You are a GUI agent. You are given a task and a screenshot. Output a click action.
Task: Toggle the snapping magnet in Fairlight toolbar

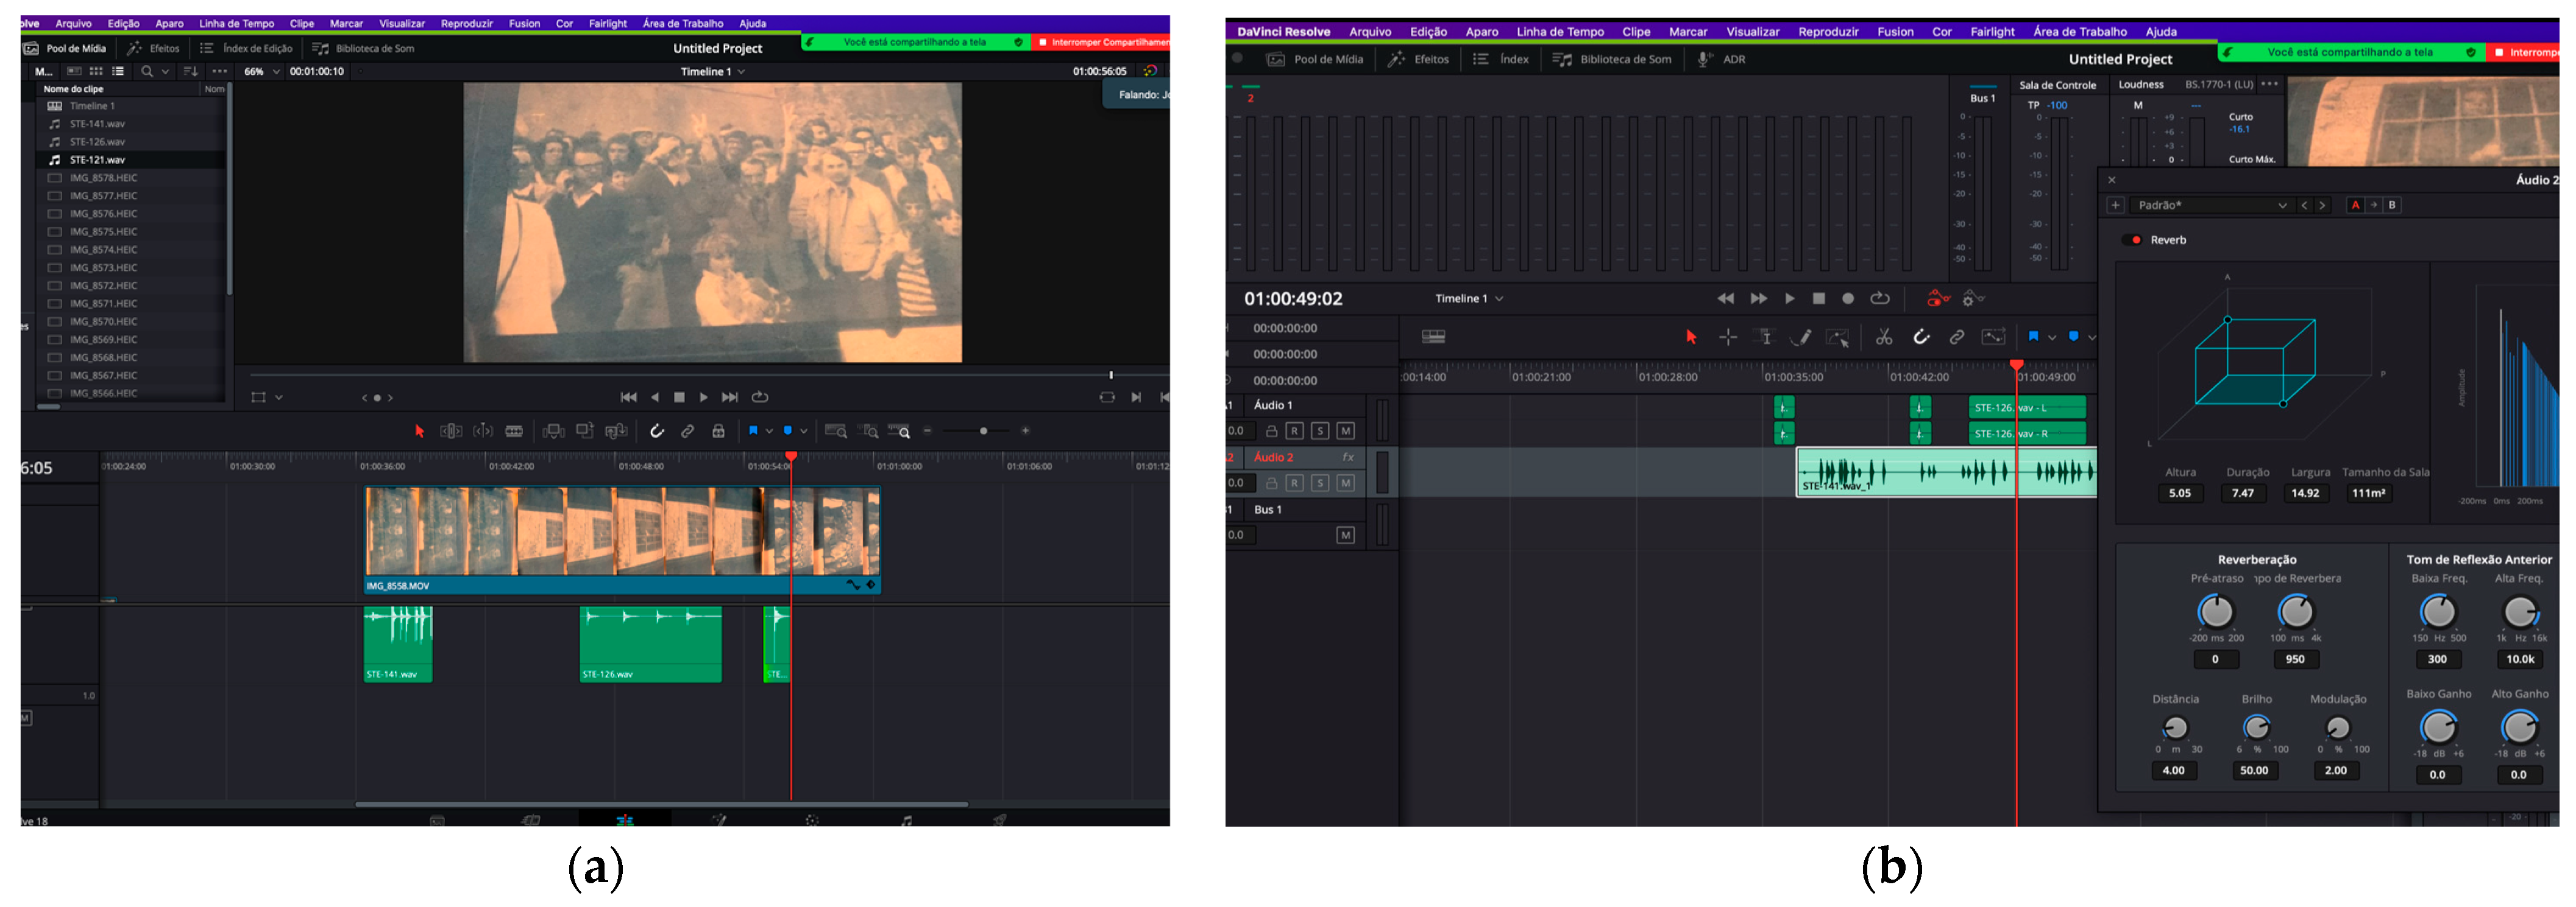pyautogui.click(x=1921, y=338)
